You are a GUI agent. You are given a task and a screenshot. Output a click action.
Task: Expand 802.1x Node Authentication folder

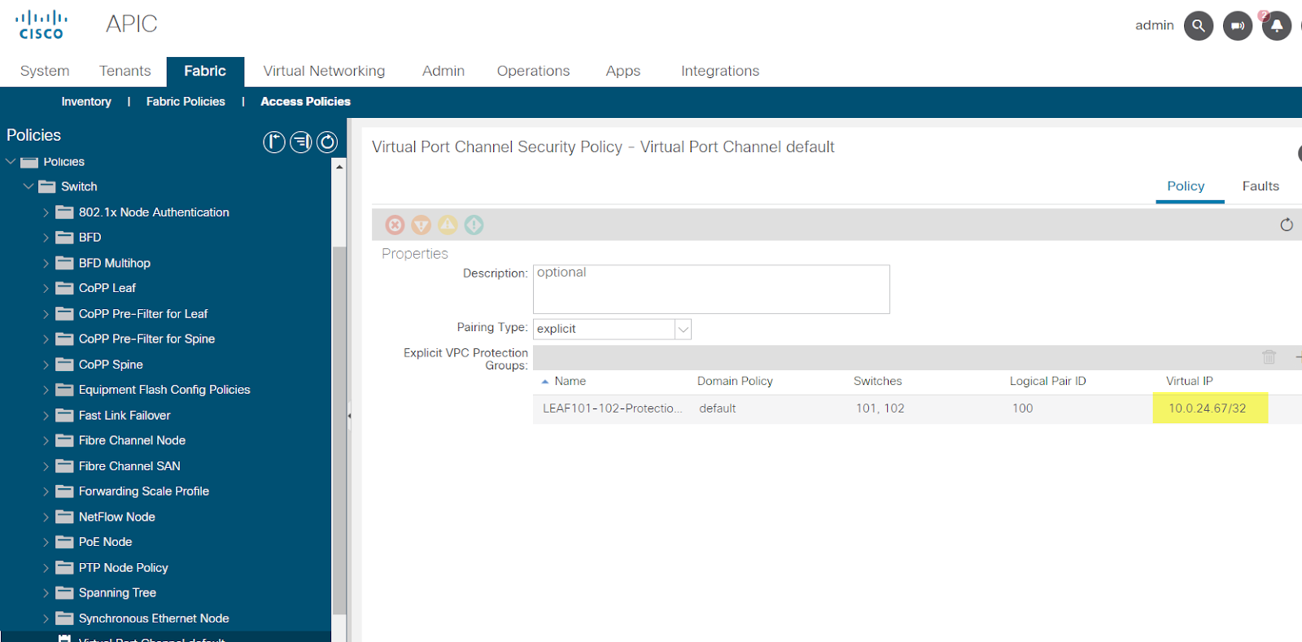[46, 212]
